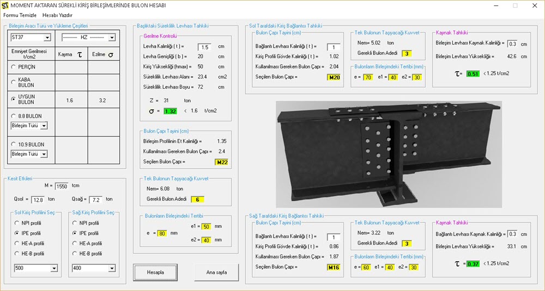Select the PERÇİN radio button
Screen dimensions: 545x291
(x=13, y=67)
